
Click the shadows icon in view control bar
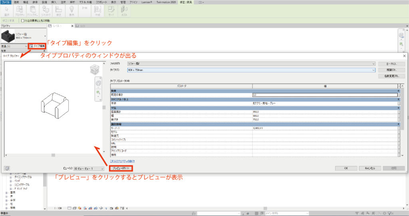coord(85,208)
